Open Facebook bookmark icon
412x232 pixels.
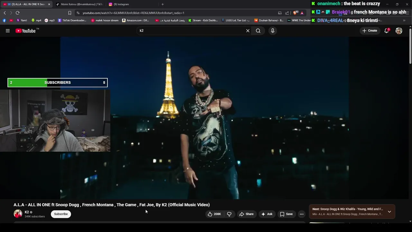click(4, 20)
